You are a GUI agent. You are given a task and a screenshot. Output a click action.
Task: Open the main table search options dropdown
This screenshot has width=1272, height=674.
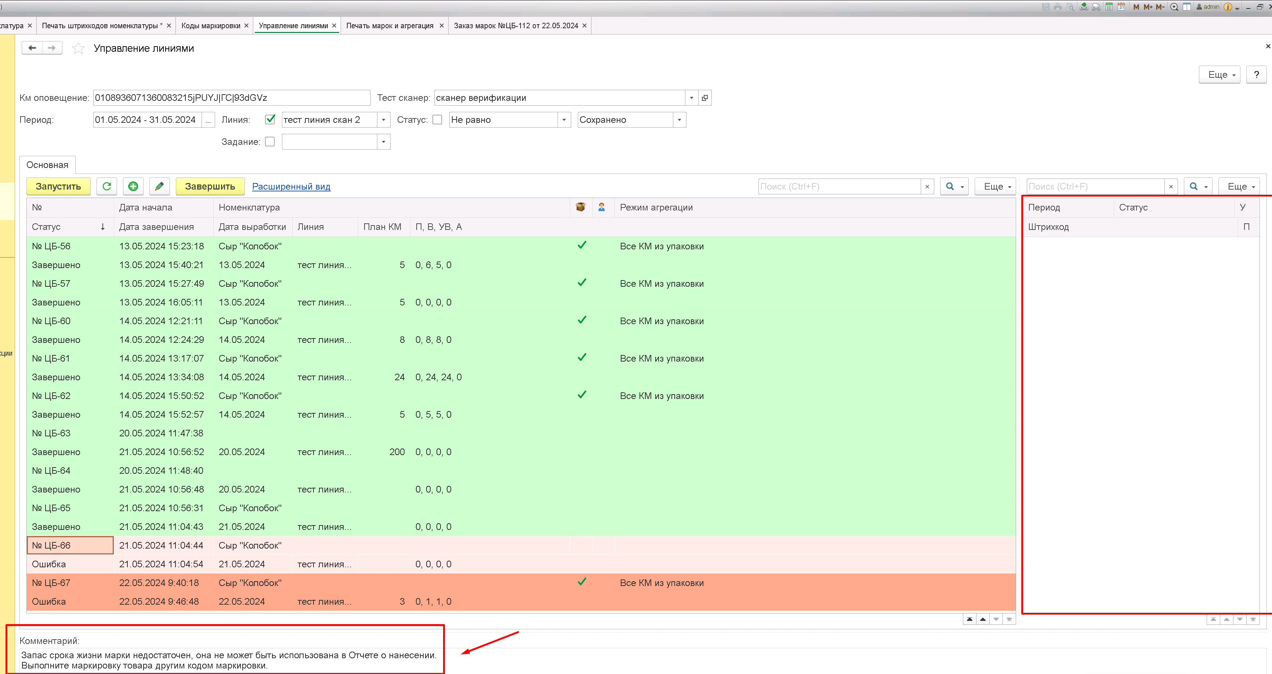(x=954, y=187)
